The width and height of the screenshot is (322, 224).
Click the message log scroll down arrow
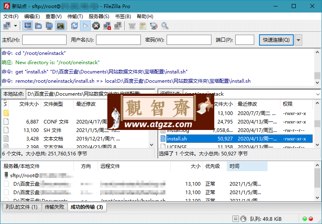[x=317, y=83]
